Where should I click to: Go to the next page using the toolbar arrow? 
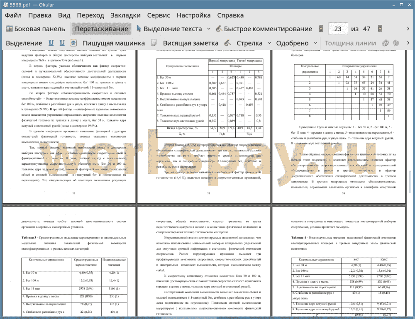pos(380,29)
